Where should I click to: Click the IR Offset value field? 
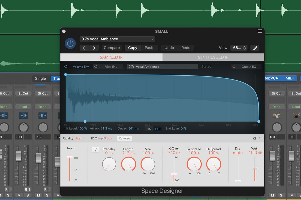tap(107, 138)
